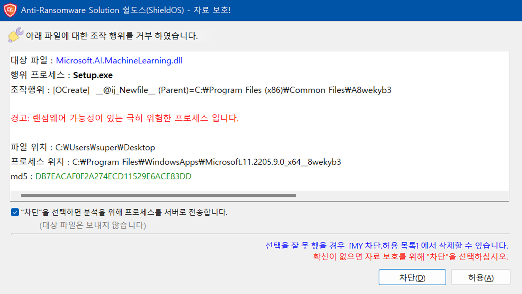Click the gray note (대상 파일은 보내지 않습니다)
The height and width of the screenshot is (294, 522).
pos(93,225)
